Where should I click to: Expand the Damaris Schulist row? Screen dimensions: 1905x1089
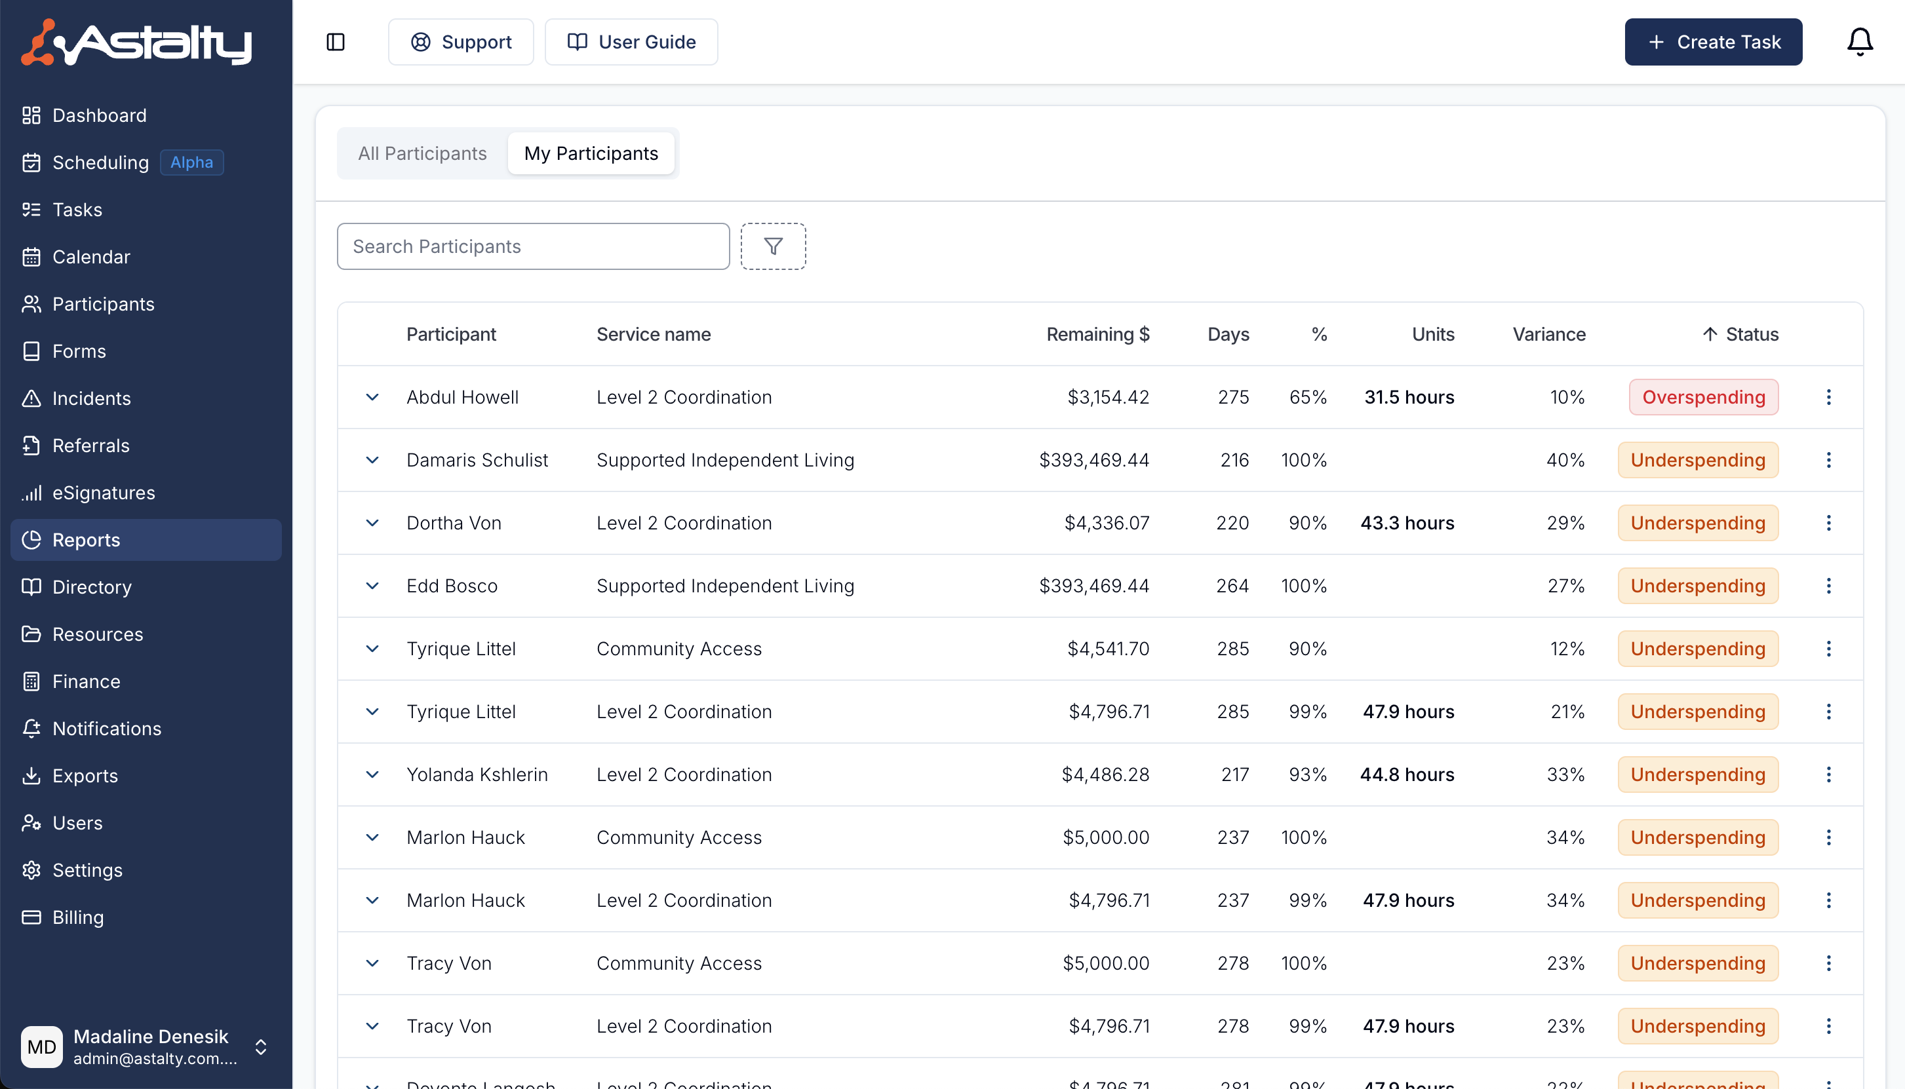click(x=372, y=460)
